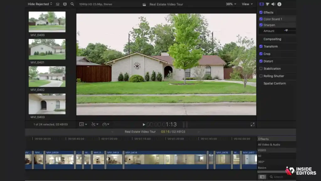The height and width of the screenshot is (181, 321).
Task: Show the Audio inspector speaker icon
Action: (x=273, y=4)
